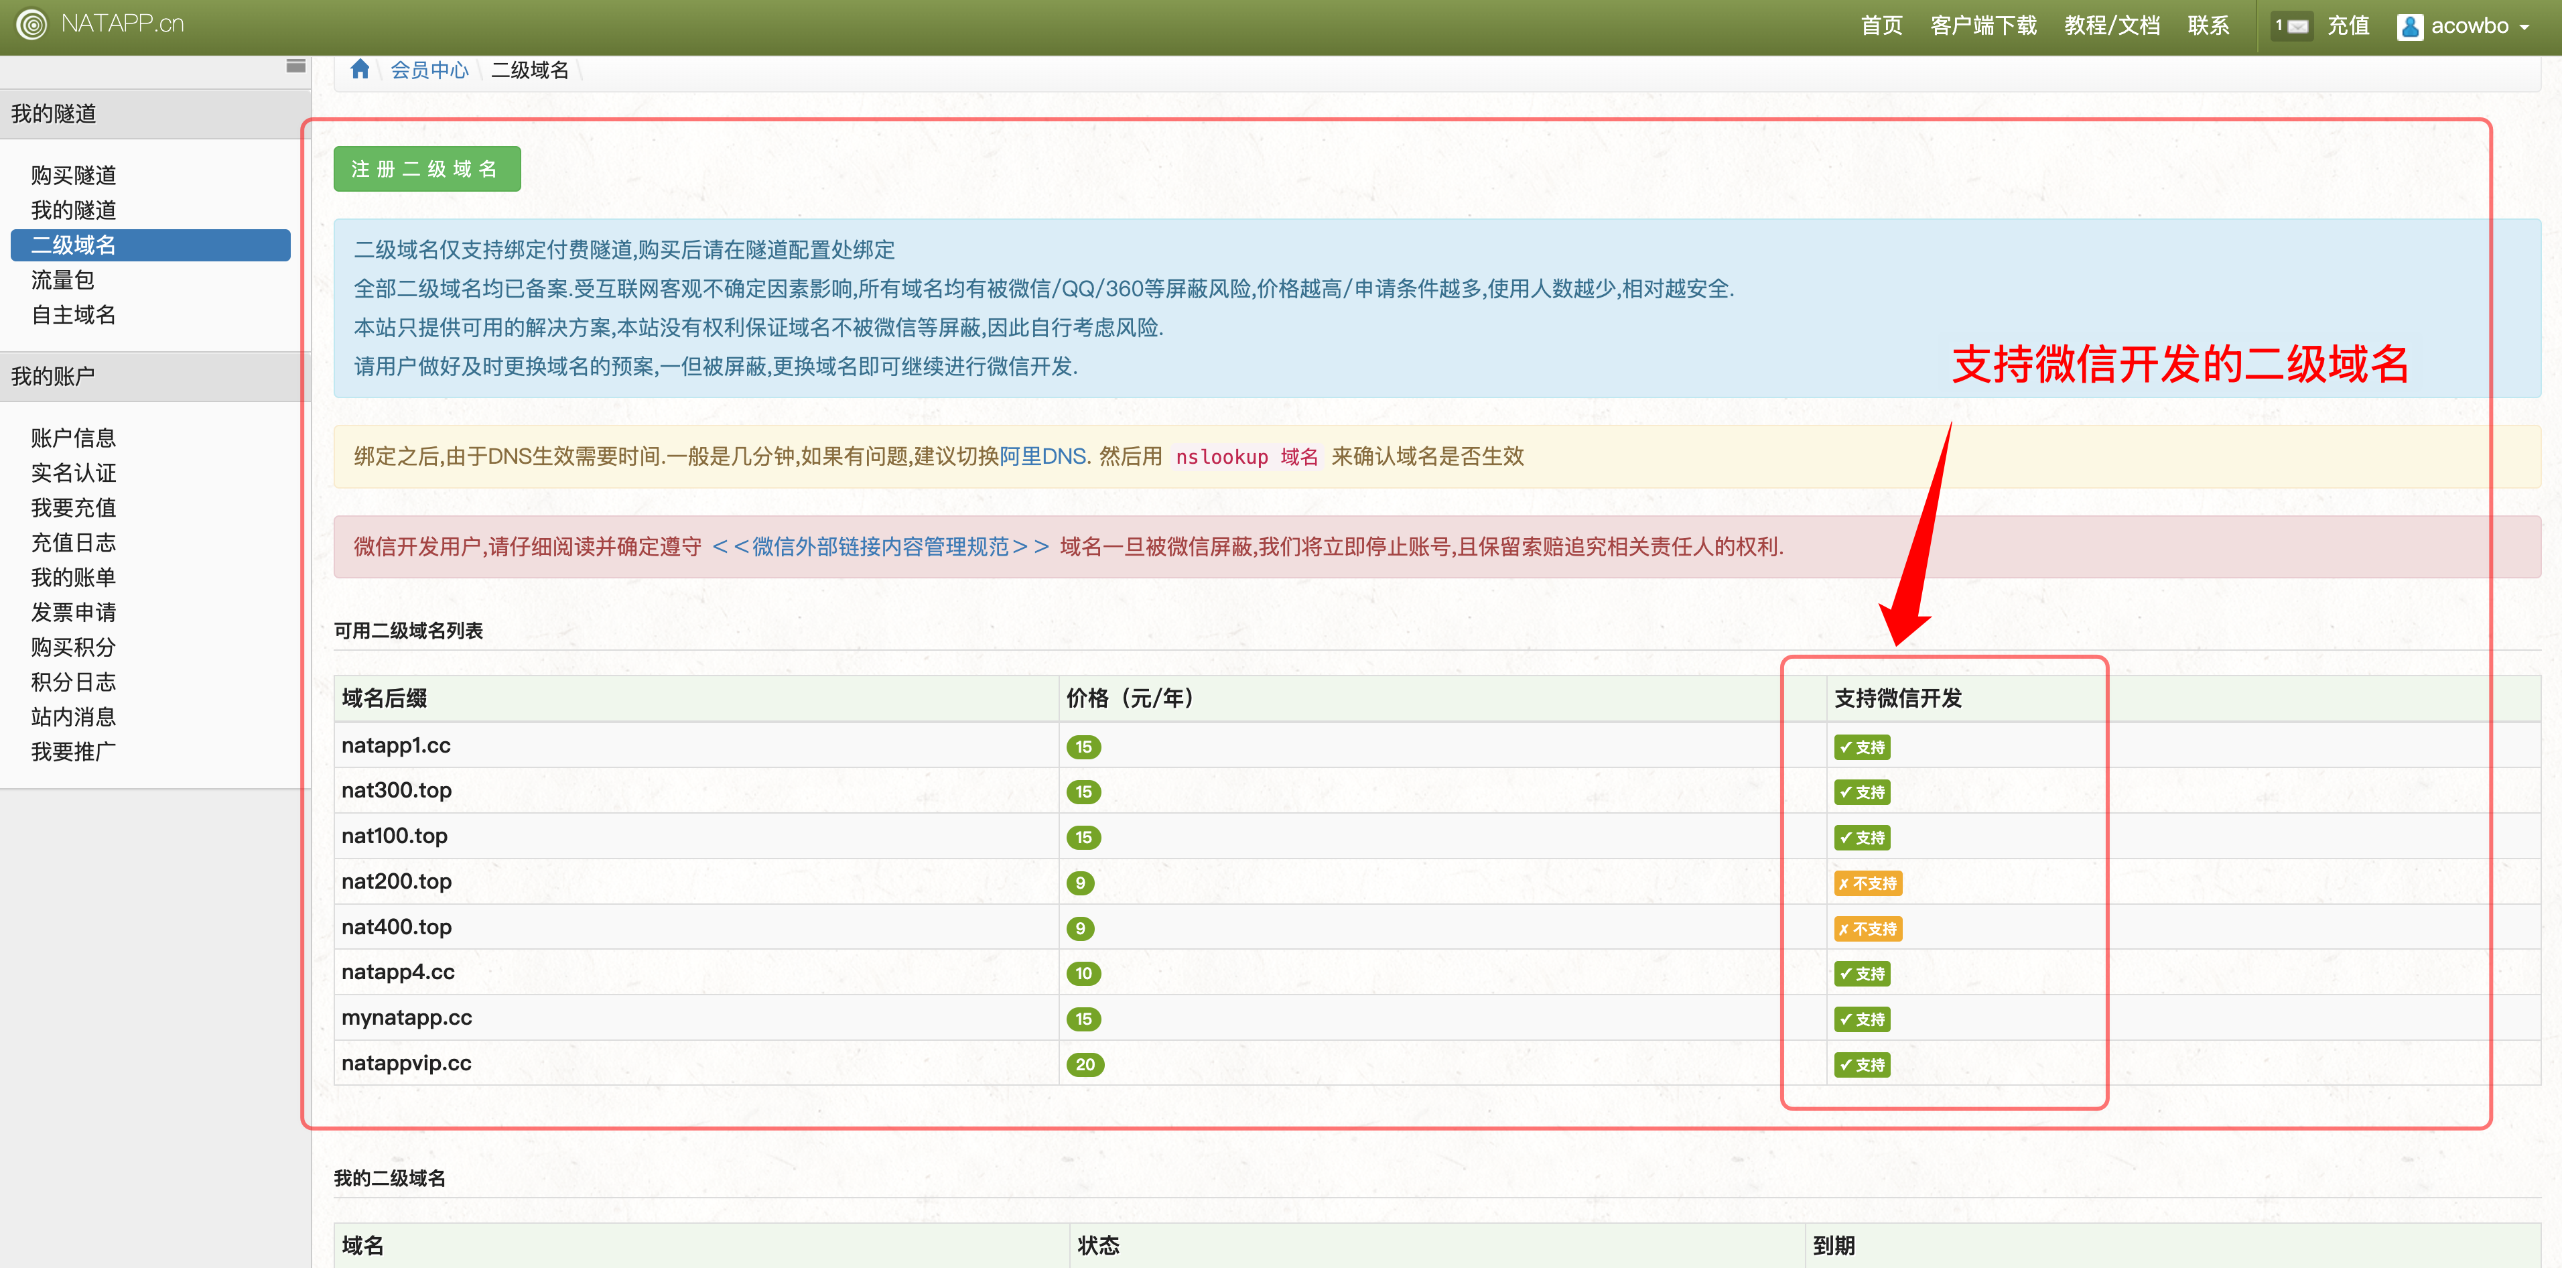Select 我的隧道 item under sidebar list
2562x1268 pixels.
click(74, 210)
